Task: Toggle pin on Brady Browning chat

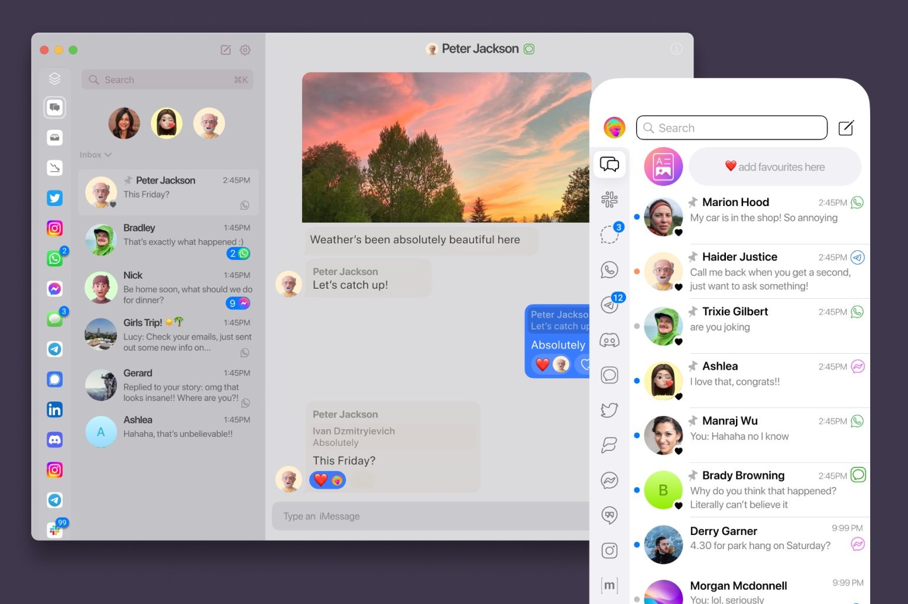Action: click(693, 475)
